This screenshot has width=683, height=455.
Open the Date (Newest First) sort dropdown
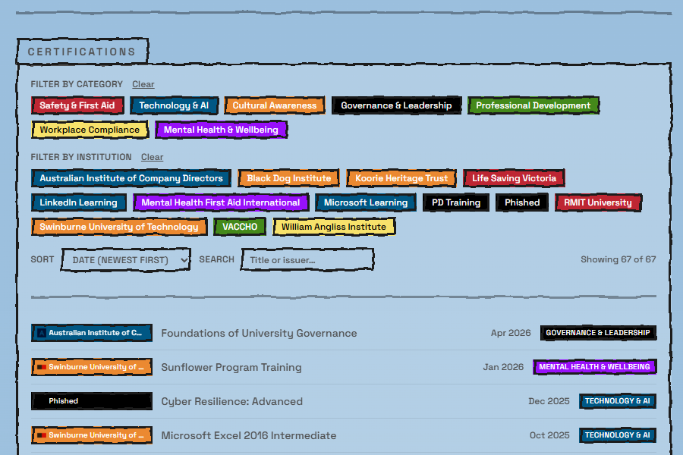(x=126, y=260)
